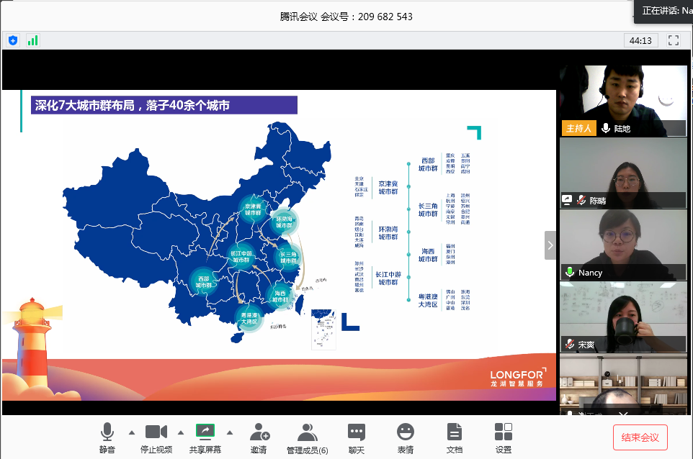Screen dimensions: 693x459
Task: Expand audio options arrow beside 静音
Action: (x=131, y=432)
